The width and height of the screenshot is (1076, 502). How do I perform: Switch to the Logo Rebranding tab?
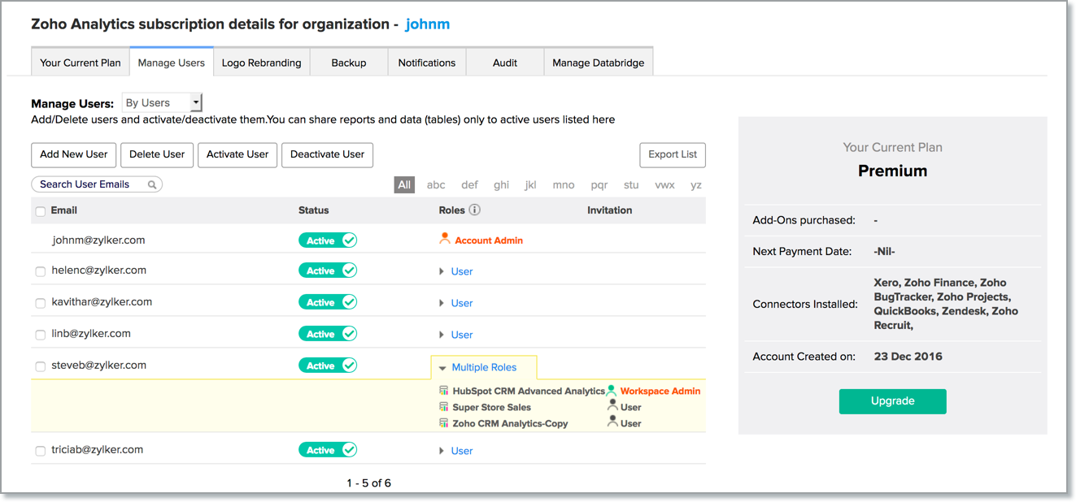[x=261, y=63]
